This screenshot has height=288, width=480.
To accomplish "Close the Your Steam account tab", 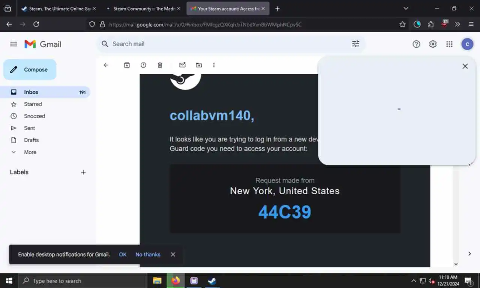I will [x=263, y=9].
